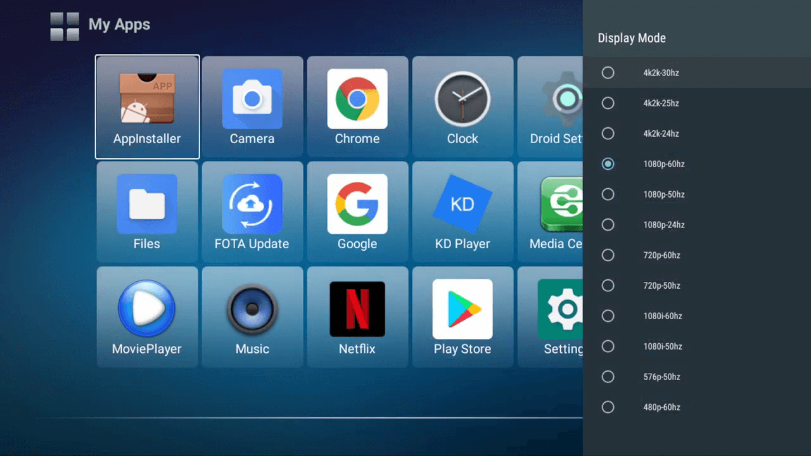
Task: Select the 1080p-50hz radio button
Action: click(608, 194)
